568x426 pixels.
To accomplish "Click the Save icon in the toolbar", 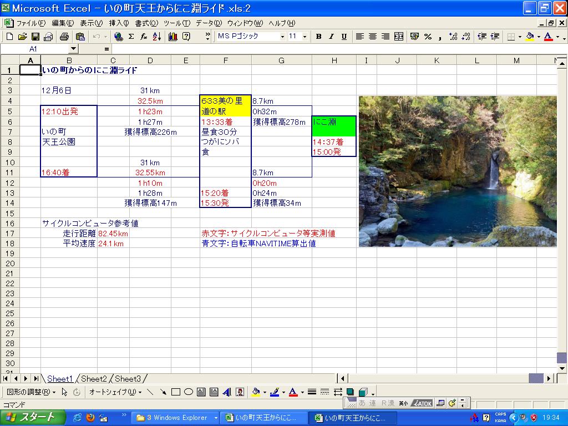I will pyautogui.click(x=35, y=37).
